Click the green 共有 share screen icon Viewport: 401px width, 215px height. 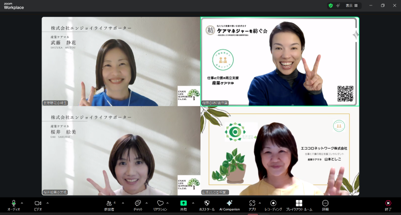183,204
